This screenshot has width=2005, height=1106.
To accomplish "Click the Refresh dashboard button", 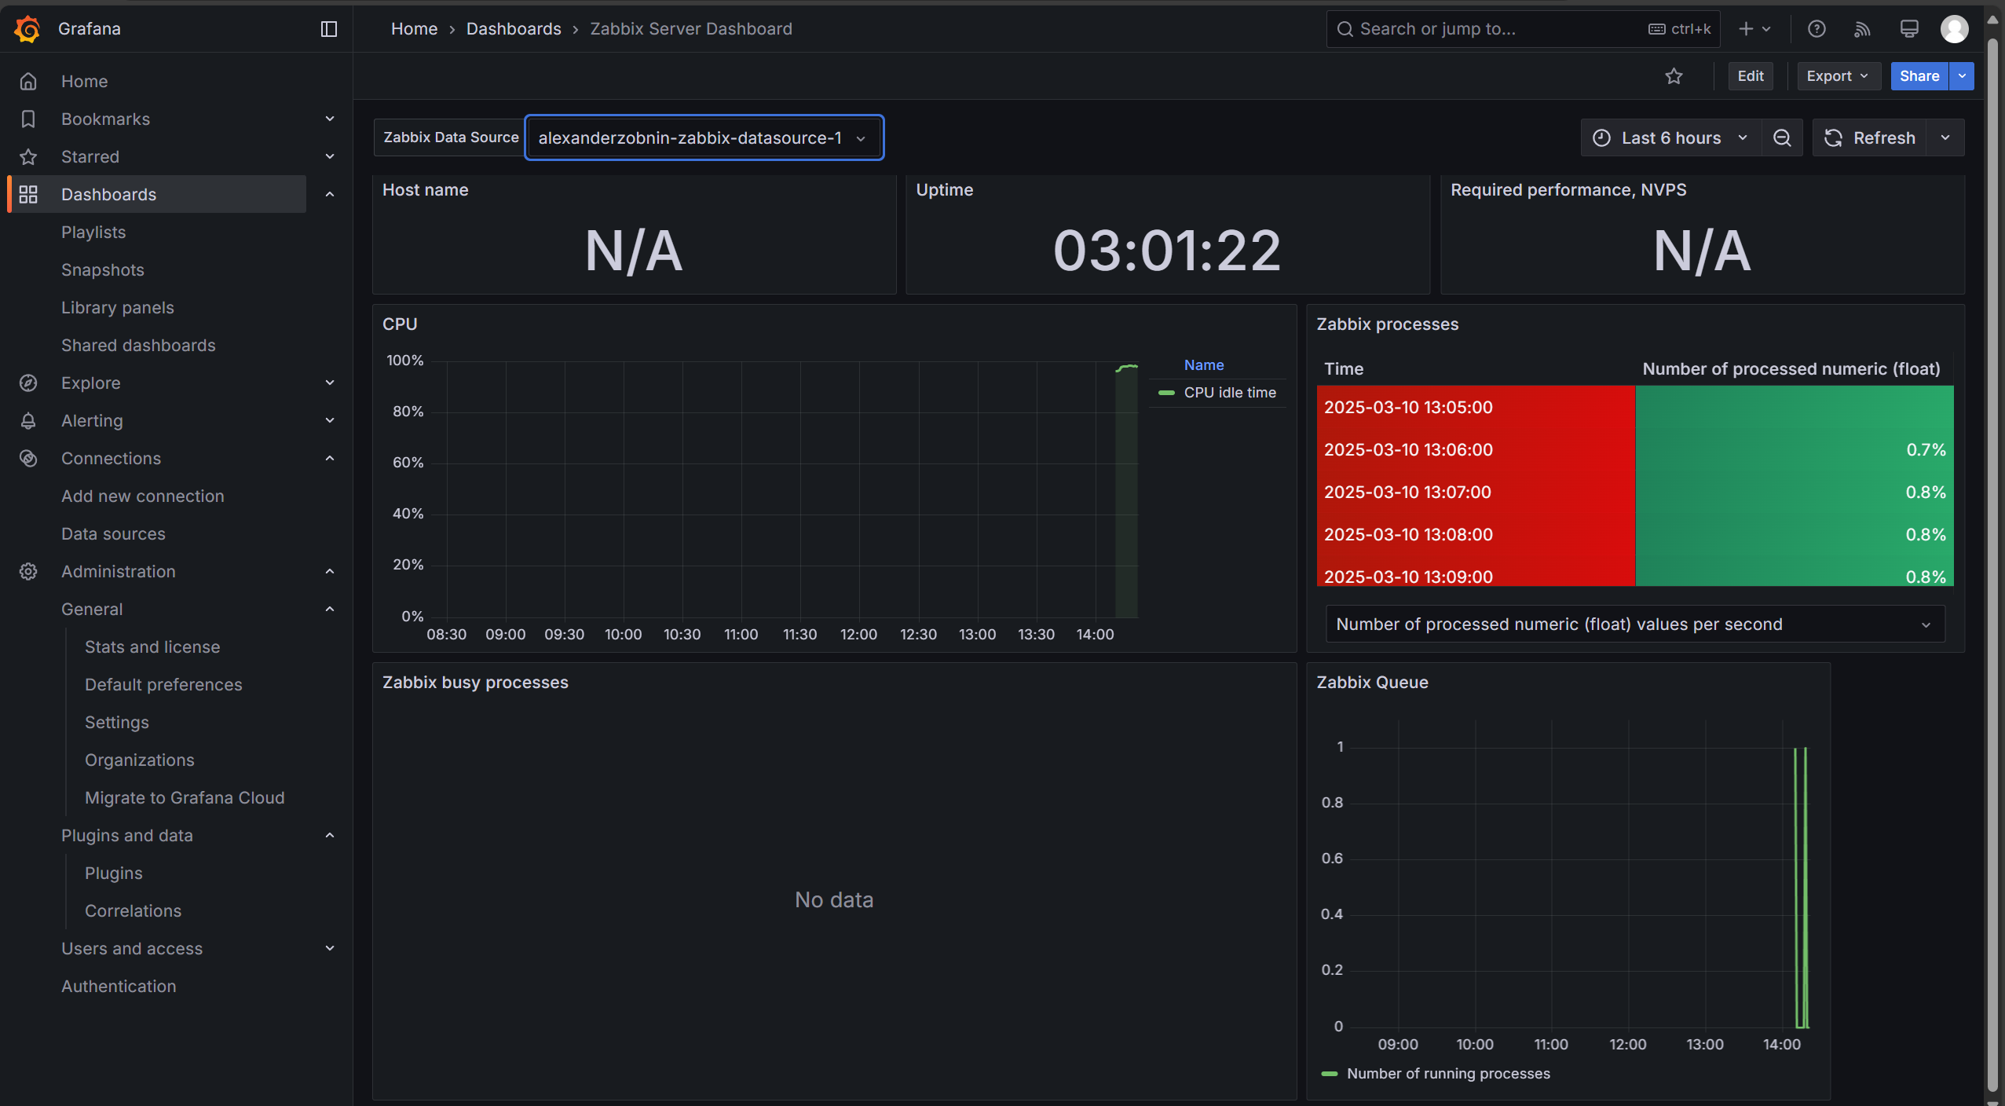I will [x=1869, y=138].
